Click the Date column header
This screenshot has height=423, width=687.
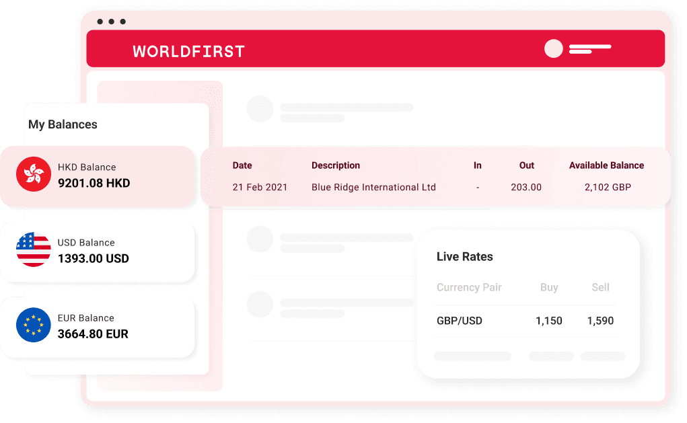(242, 165)
